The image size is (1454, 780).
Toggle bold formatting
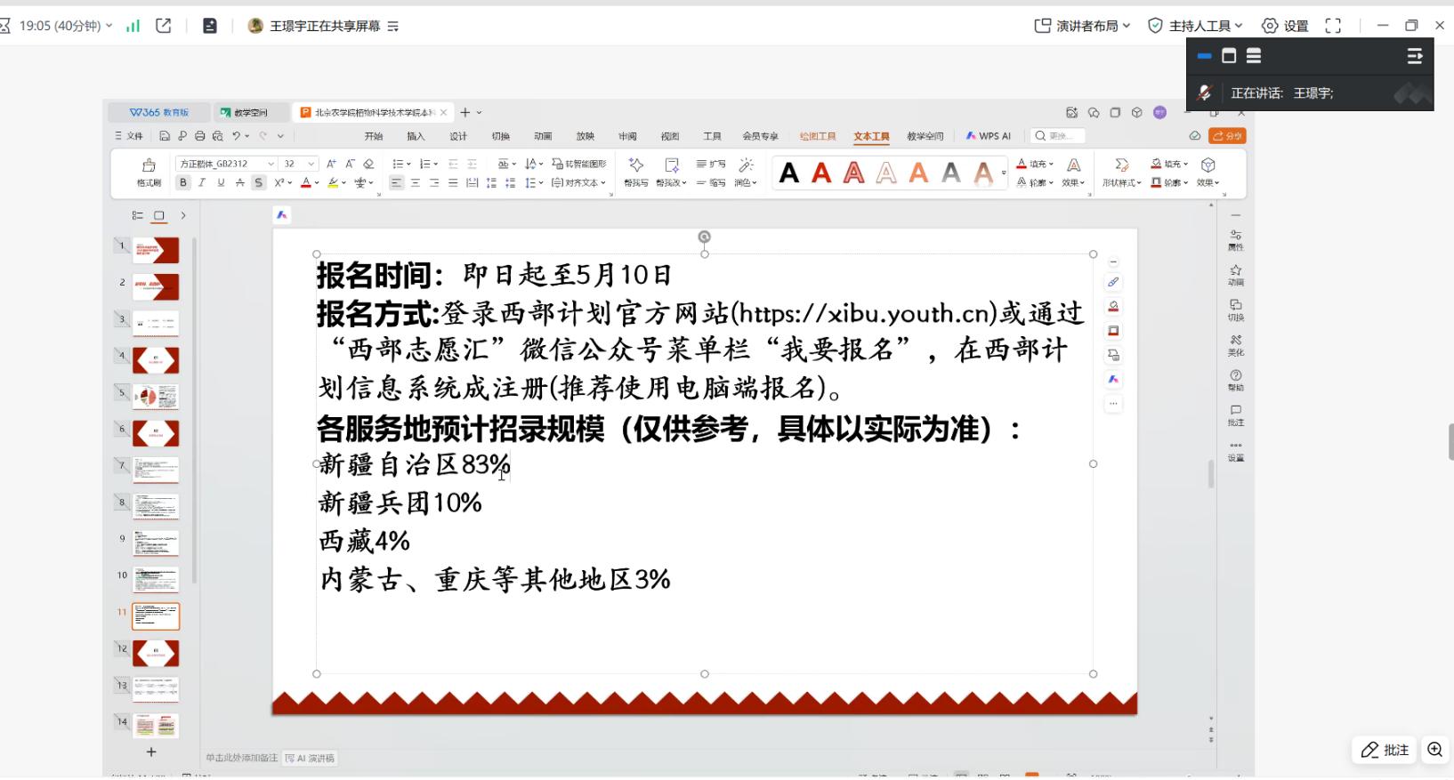[183, 182]
